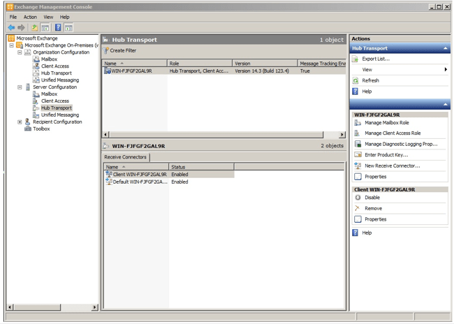Viewport: 454px width, 324px height.
Task: Click server list horizontal scrollbar track
Action: [331, 135]
